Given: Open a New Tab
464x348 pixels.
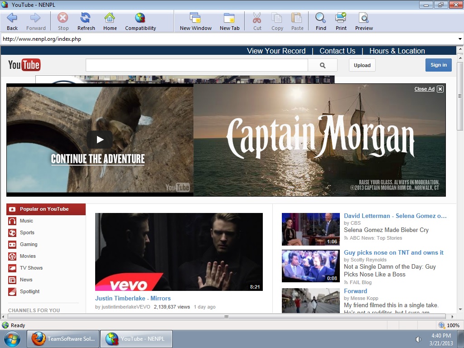Looking at the screenshot, I should tap(229, 22).
